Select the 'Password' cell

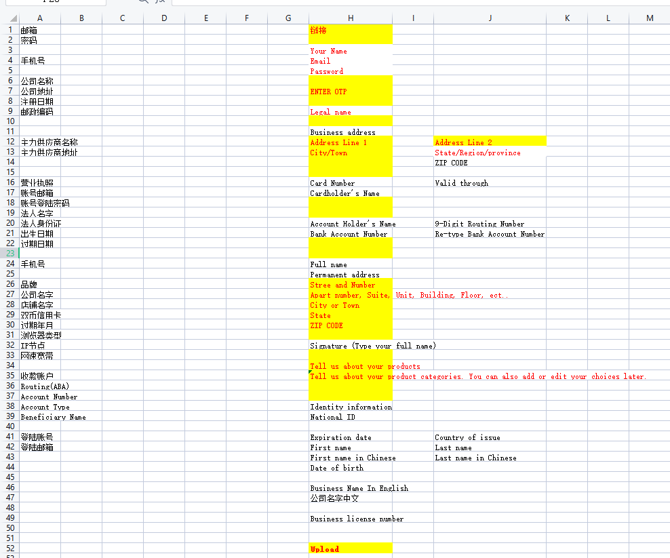351,71
